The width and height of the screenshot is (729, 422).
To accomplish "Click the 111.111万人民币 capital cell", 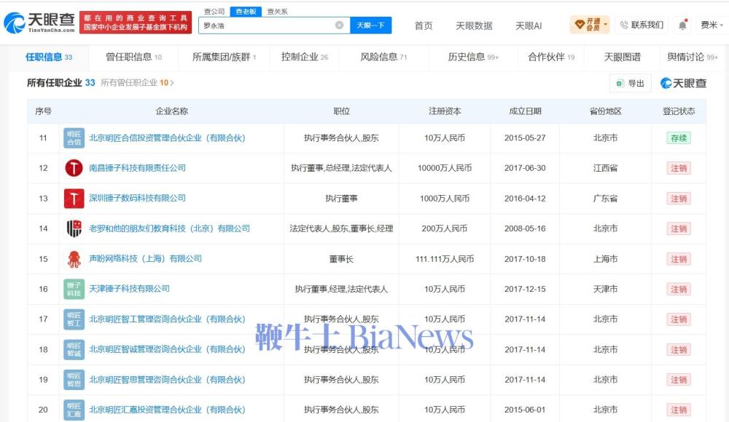I will [445, 259].
